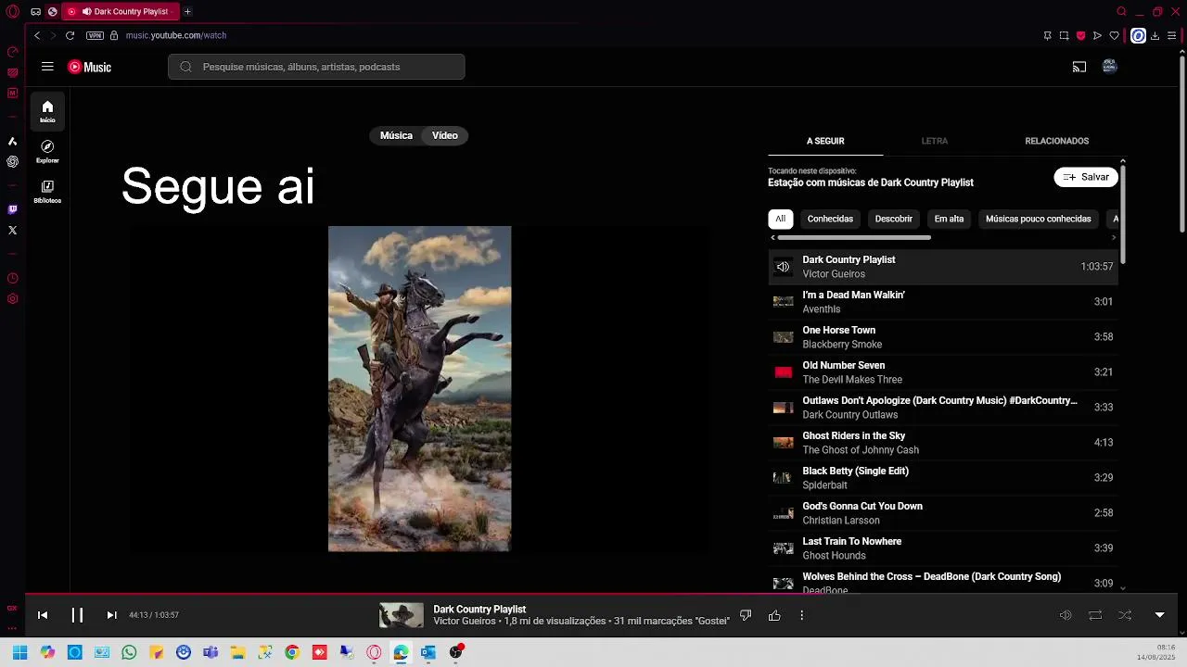The image size is (1187, 667).
Task: Open X (Twitter) in Opera sidebar
Action: point(12,230)
